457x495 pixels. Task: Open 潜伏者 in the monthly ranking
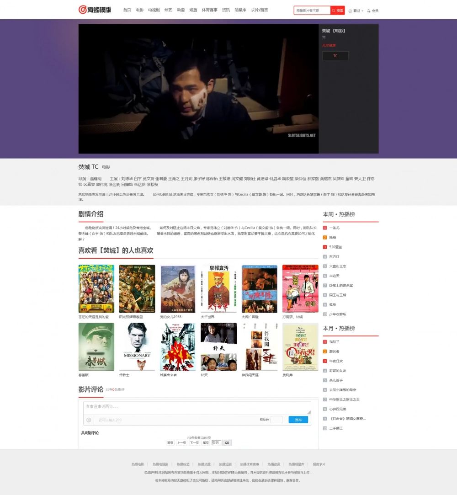point(334,351)
